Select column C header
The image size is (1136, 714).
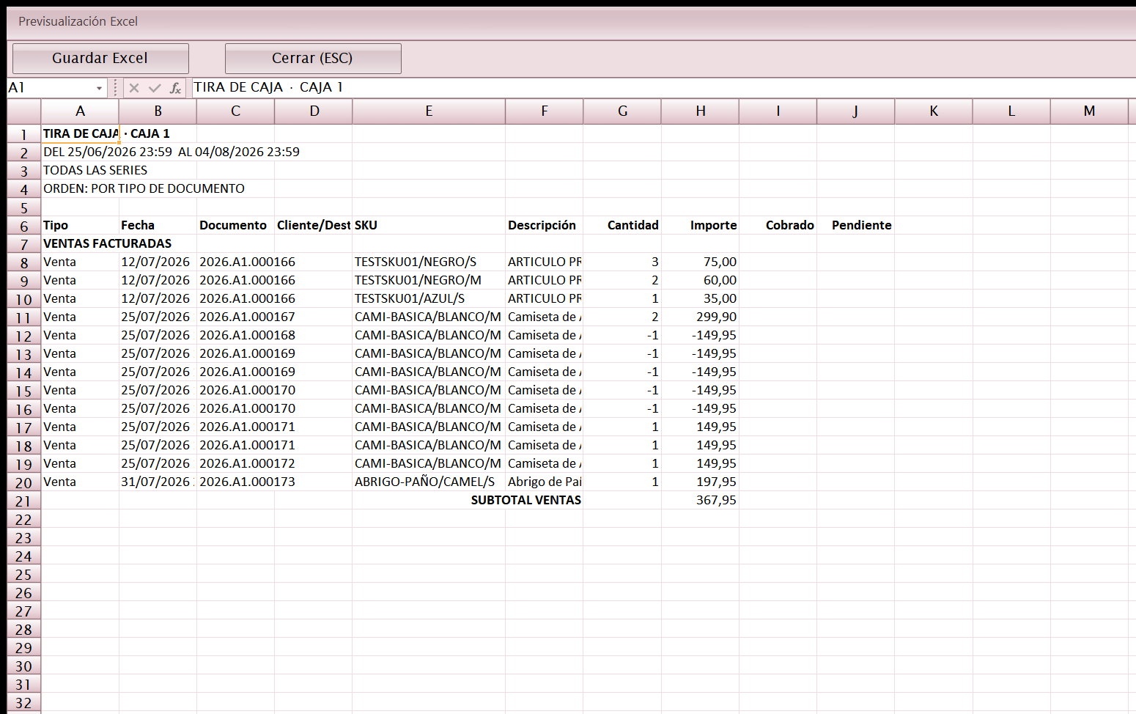tap(235, 111)
